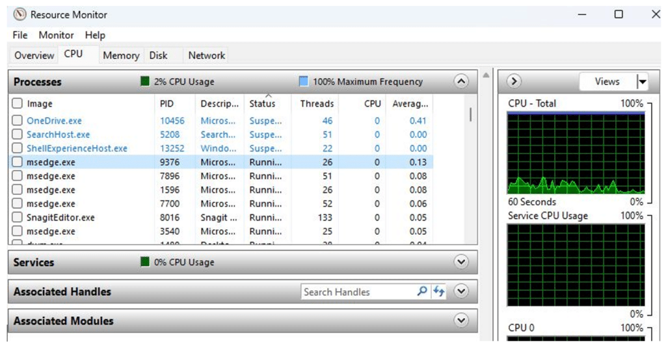This screenshot has width=666, height=346.
Task: Sort processes by the Threads column
Action: pos(317,103)
